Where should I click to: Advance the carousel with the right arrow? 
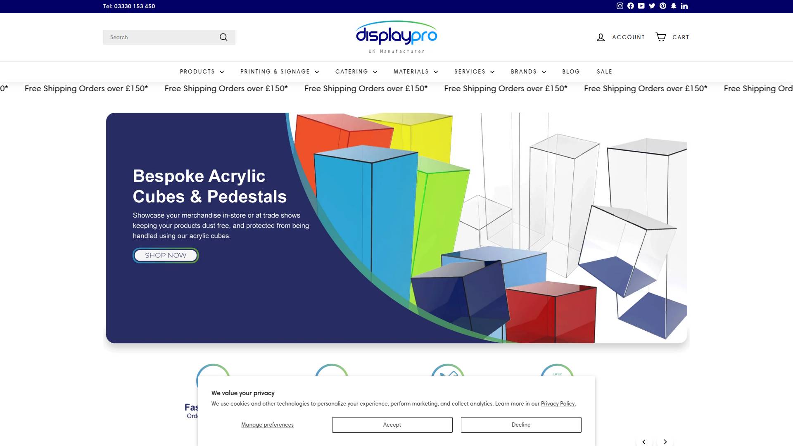coord(665,441)
